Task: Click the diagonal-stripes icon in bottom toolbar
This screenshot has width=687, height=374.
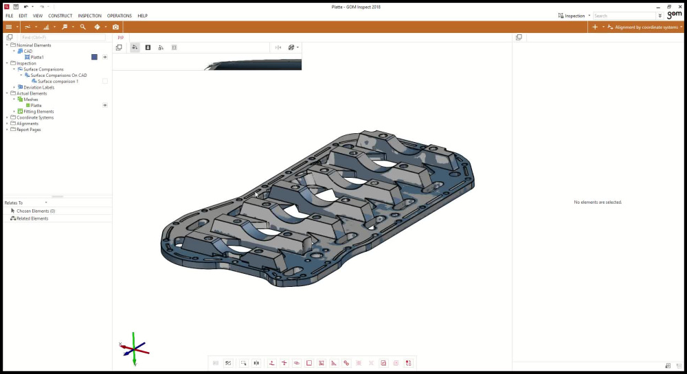Action: point(228,363)
